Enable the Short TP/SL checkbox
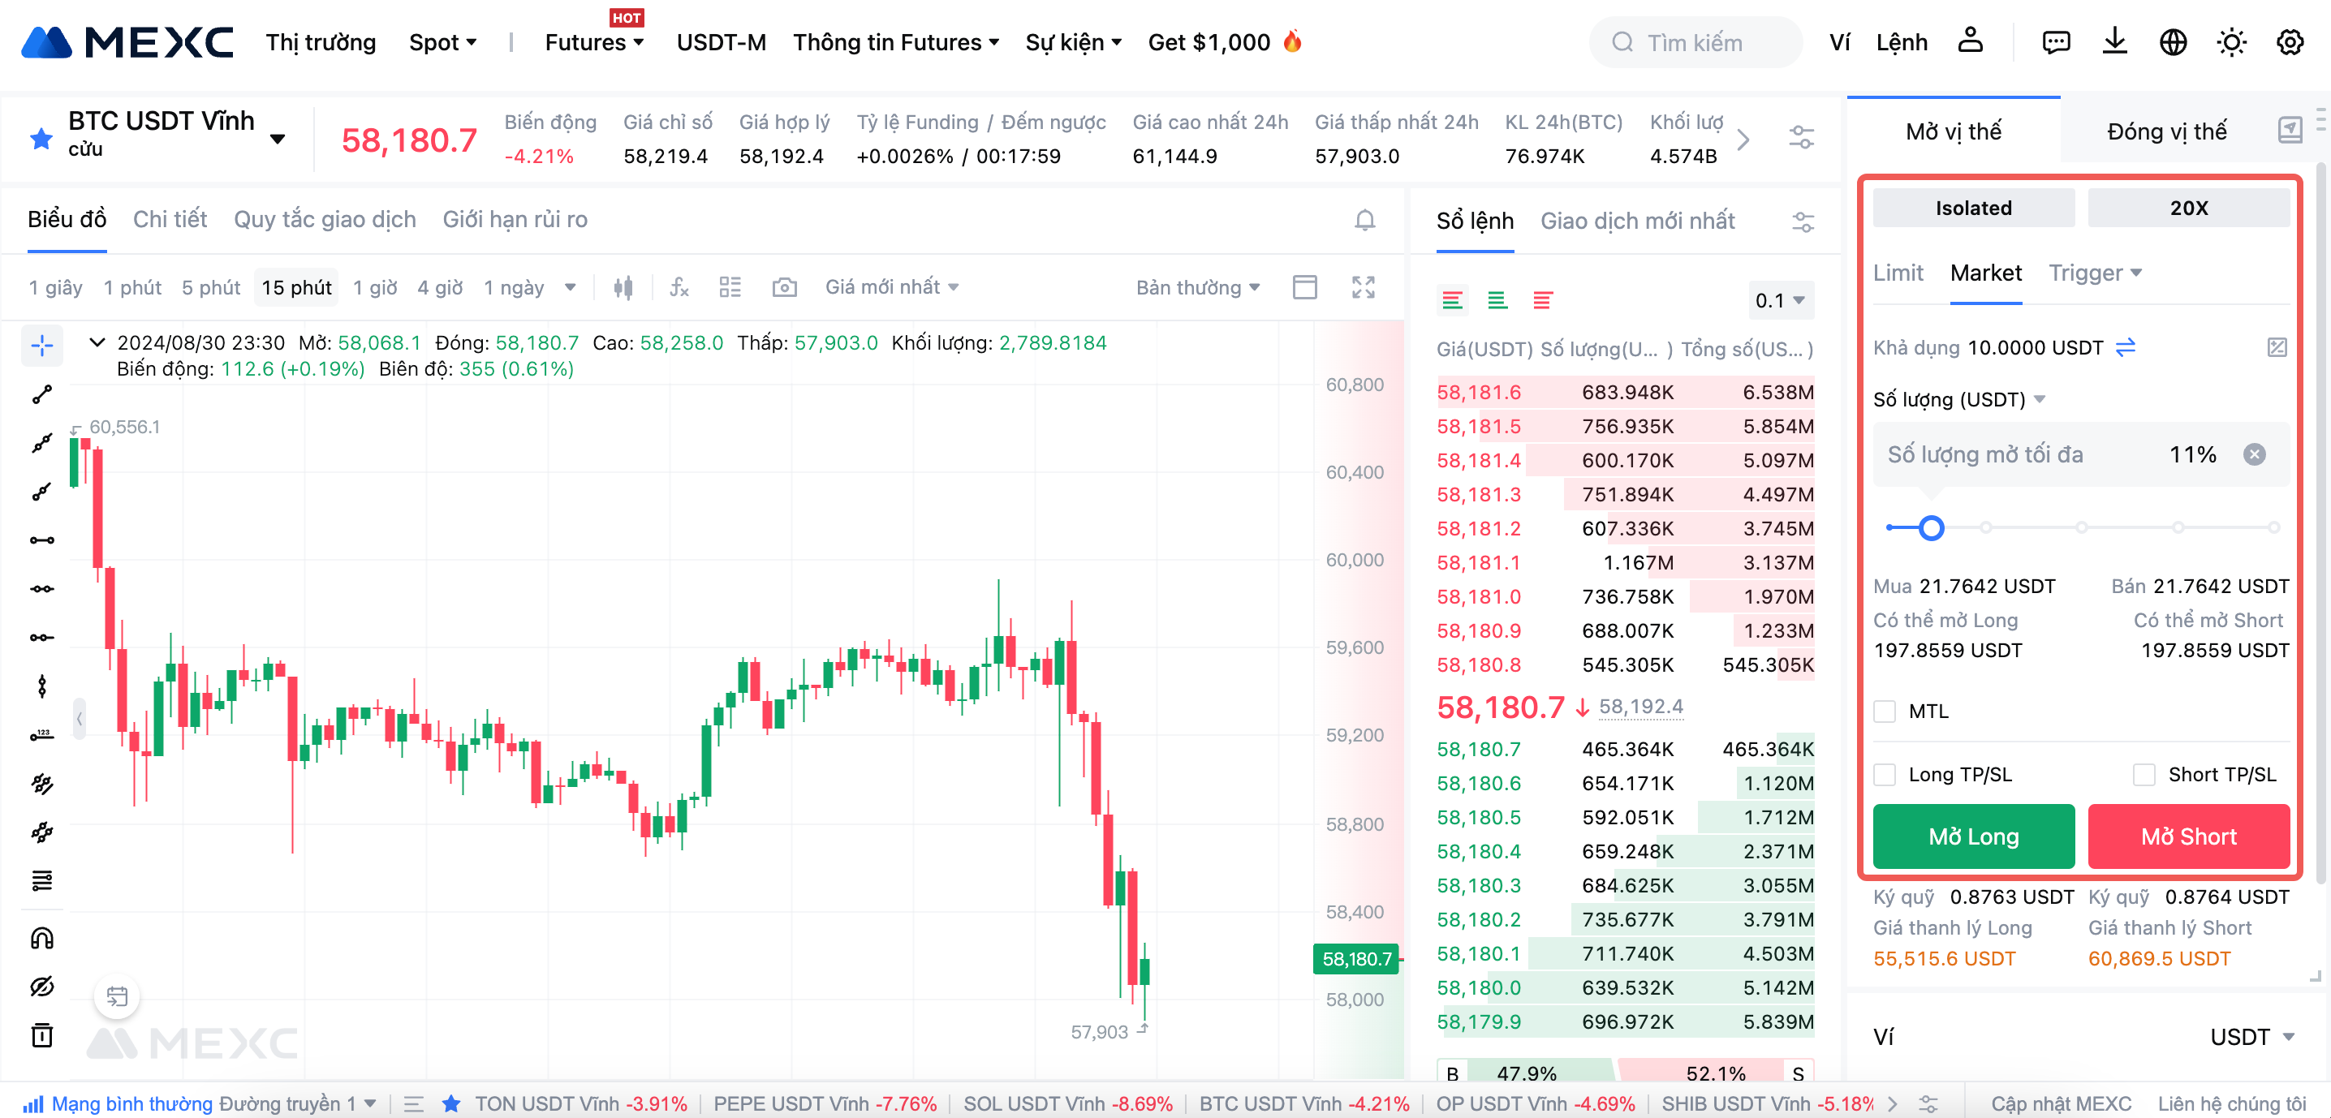Image resolution: width=2331 pixels, height=1118 pixels. (x=2144, y=774)
